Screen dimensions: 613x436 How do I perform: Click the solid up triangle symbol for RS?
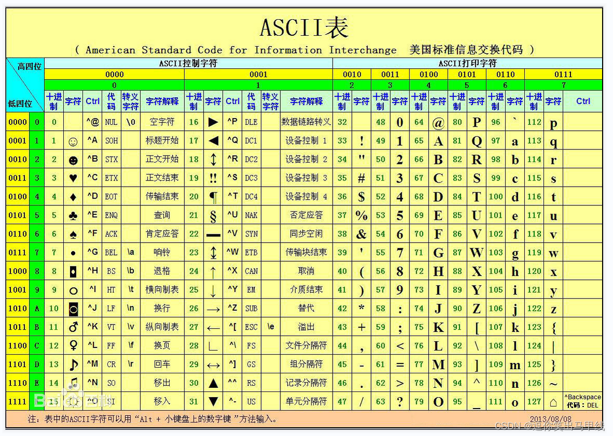coord(213,383)
